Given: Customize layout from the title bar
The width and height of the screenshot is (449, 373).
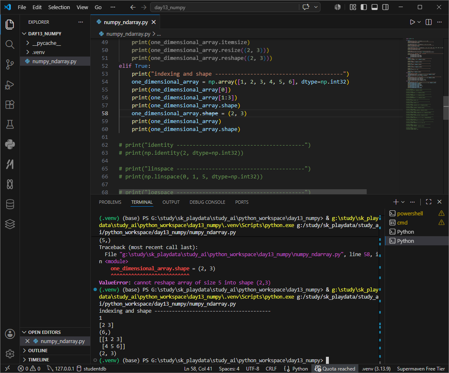Looking at the screenshot, I should coord(353,7).
